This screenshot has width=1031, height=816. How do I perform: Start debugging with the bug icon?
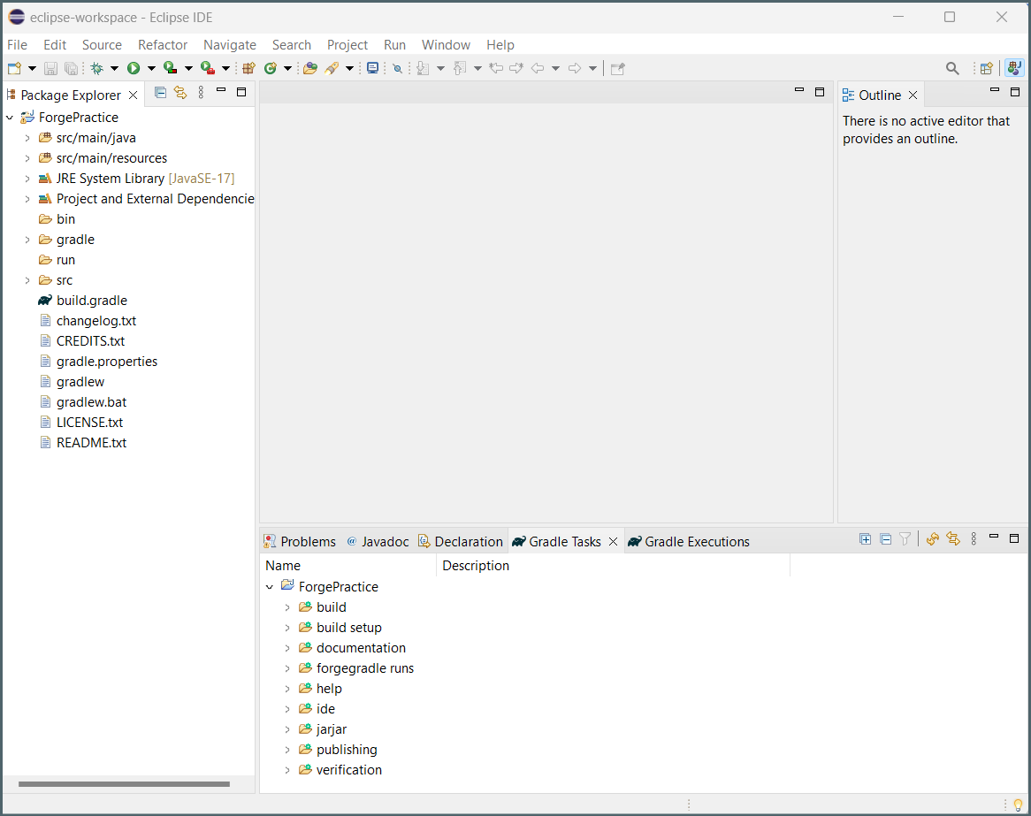pyautogui.click(x=97, y=68)
